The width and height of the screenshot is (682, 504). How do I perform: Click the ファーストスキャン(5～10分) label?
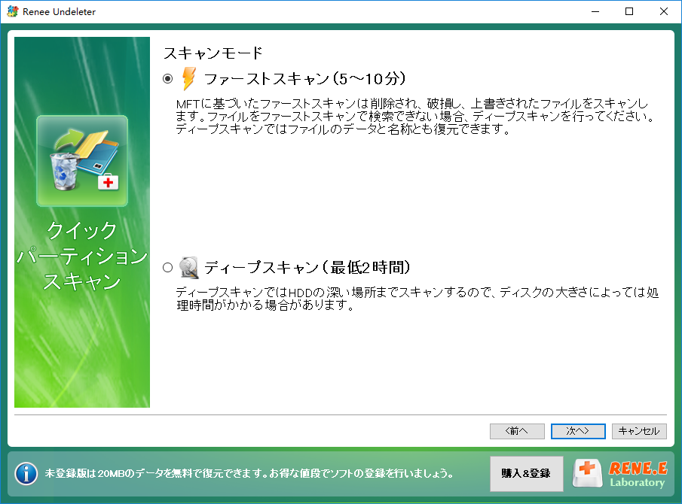point(305,79)
